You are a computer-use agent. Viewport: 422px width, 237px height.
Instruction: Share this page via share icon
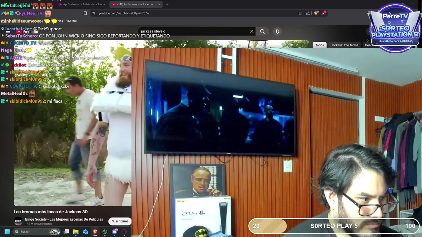[308, 13]
